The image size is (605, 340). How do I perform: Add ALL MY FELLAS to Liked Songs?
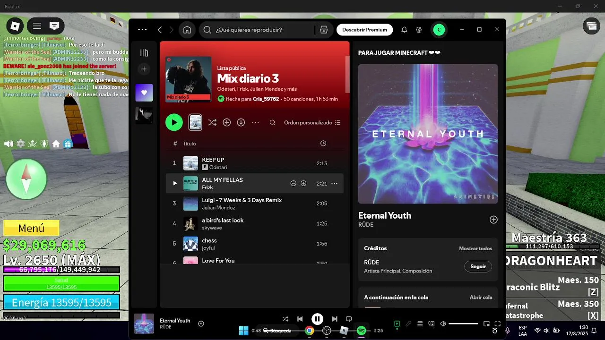303,183
